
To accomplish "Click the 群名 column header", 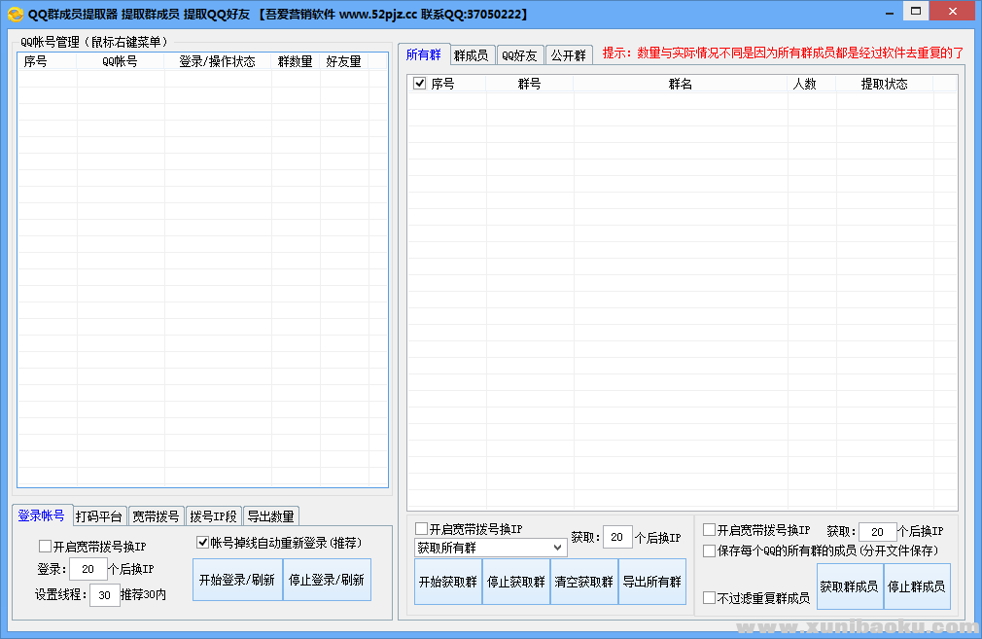I will 680,85.
